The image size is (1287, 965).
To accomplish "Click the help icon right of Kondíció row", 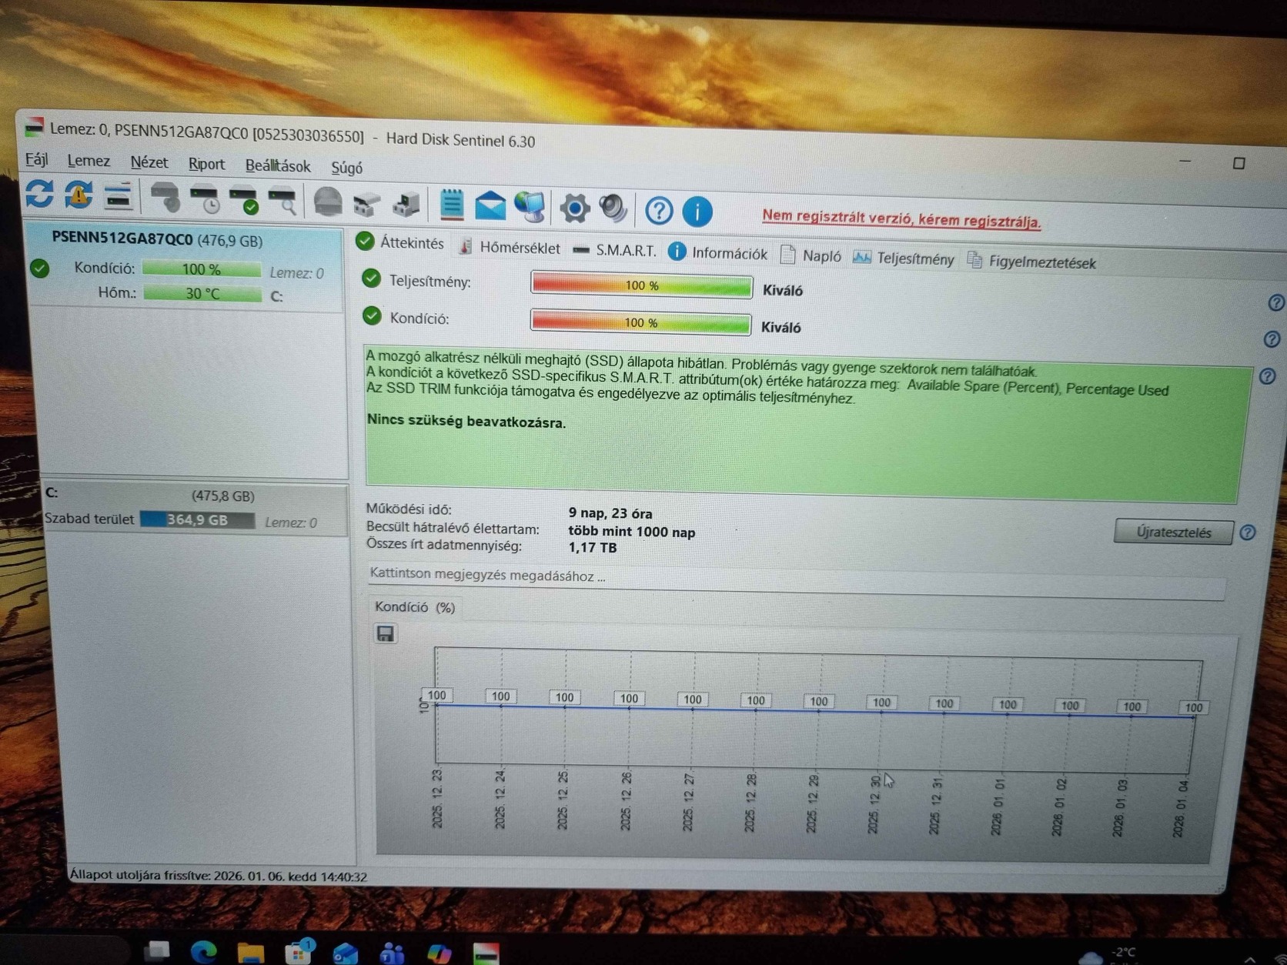I will pyautogui.click(x=1272, y=339).
